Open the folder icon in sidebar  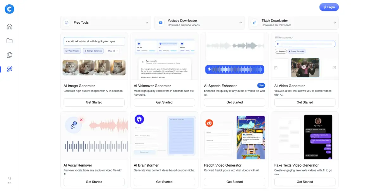tap(9, 41)
